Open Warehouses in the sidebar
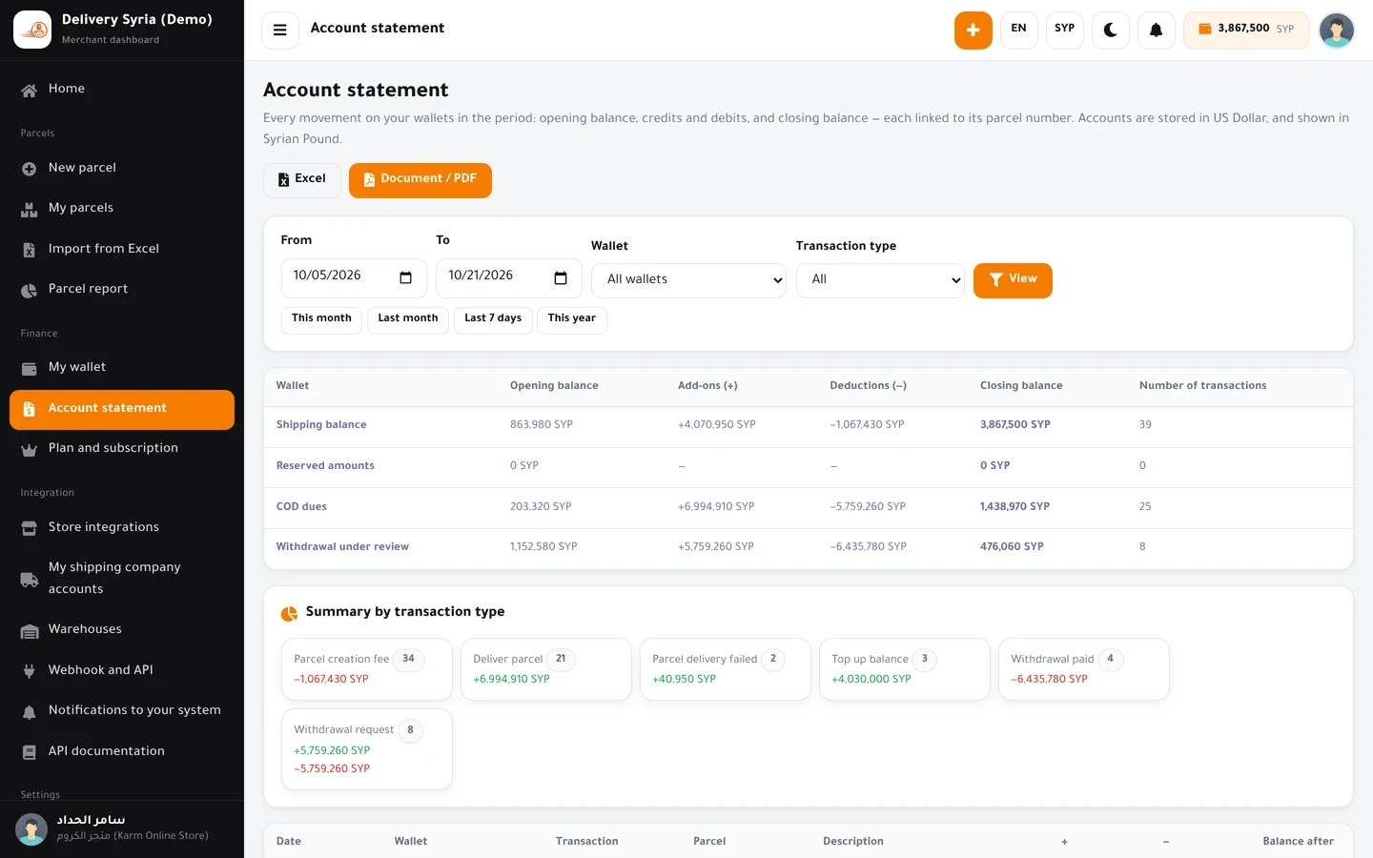Image resolution: width=1373 pixels, height=858 pixels. click(122, 629)
